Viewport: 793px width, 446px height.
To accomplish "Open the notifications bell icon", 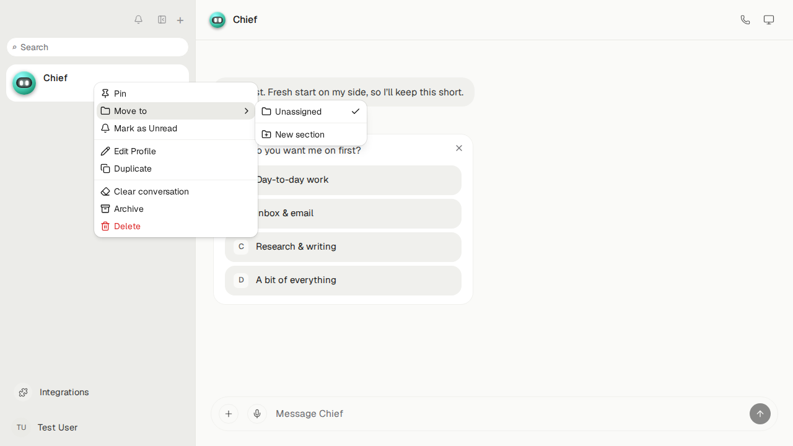I will (x=138, y=20).
